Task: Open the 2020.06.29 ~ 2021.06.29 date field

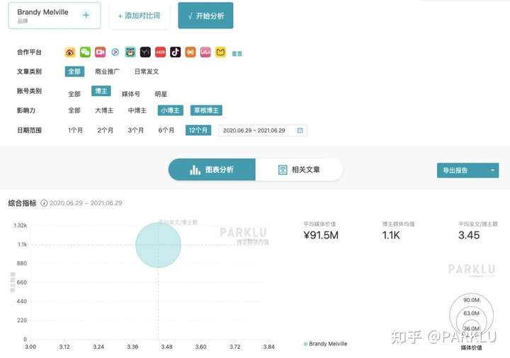Action: [x=263, y=130]
